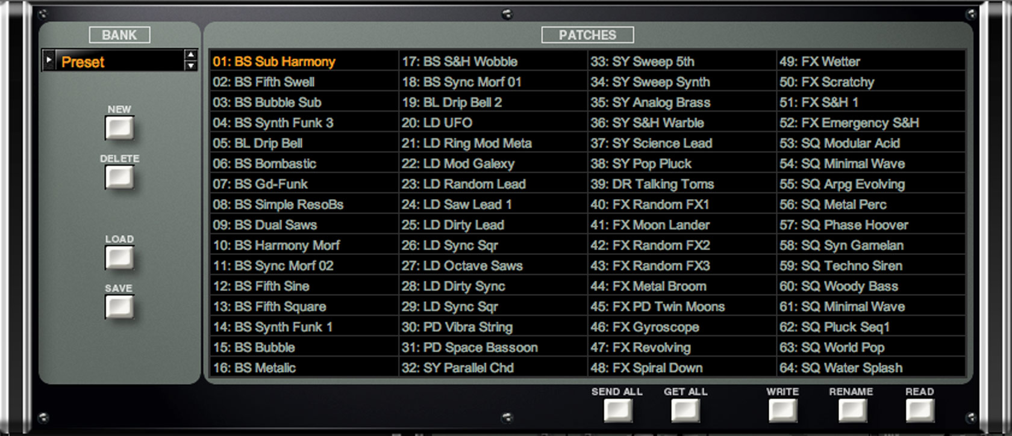
Task: Click the SEND ALL button
Action: pyautogui.click(x=618, y=411)
